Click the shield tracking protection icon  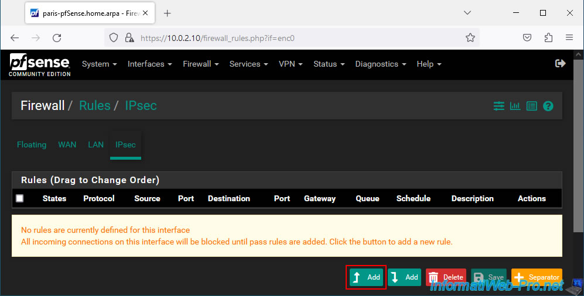pyautogui.click(x=114, y=38)
